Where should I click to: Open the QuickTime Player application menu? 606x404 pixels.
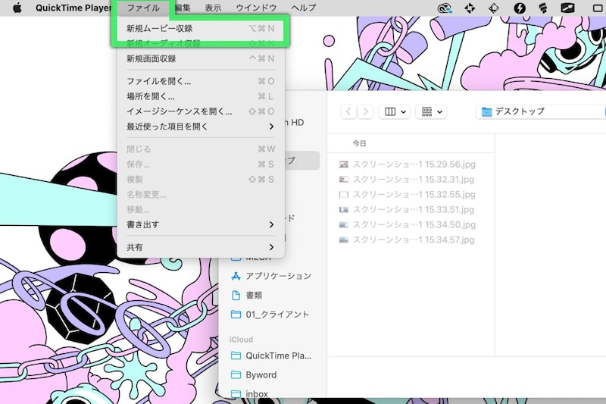point(73,8)
